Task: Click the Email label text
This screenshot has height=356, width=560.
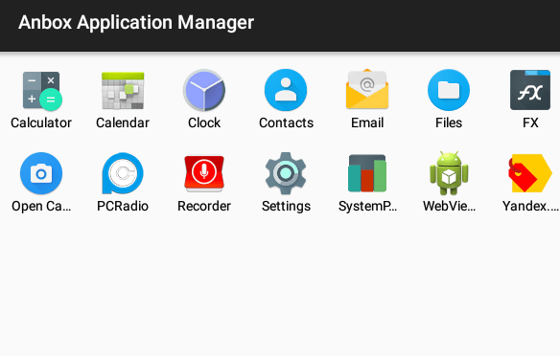Action: click(367, 122)
